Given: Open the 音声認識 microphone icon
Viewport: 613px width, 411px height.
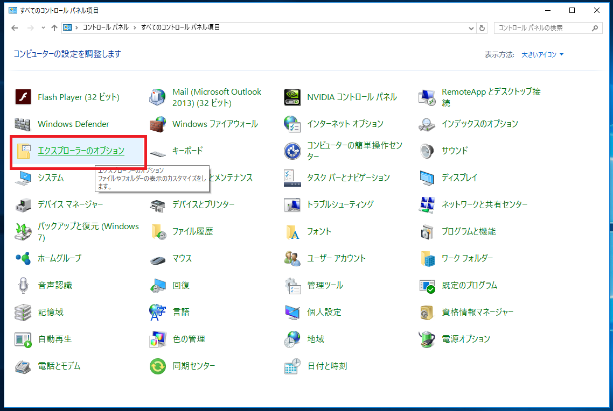Looking at the screenshot, I should pos(23,285).
